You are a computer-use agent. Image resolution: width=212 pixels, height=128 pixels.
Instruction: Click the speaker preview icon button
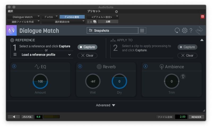[x=14, y=117]
